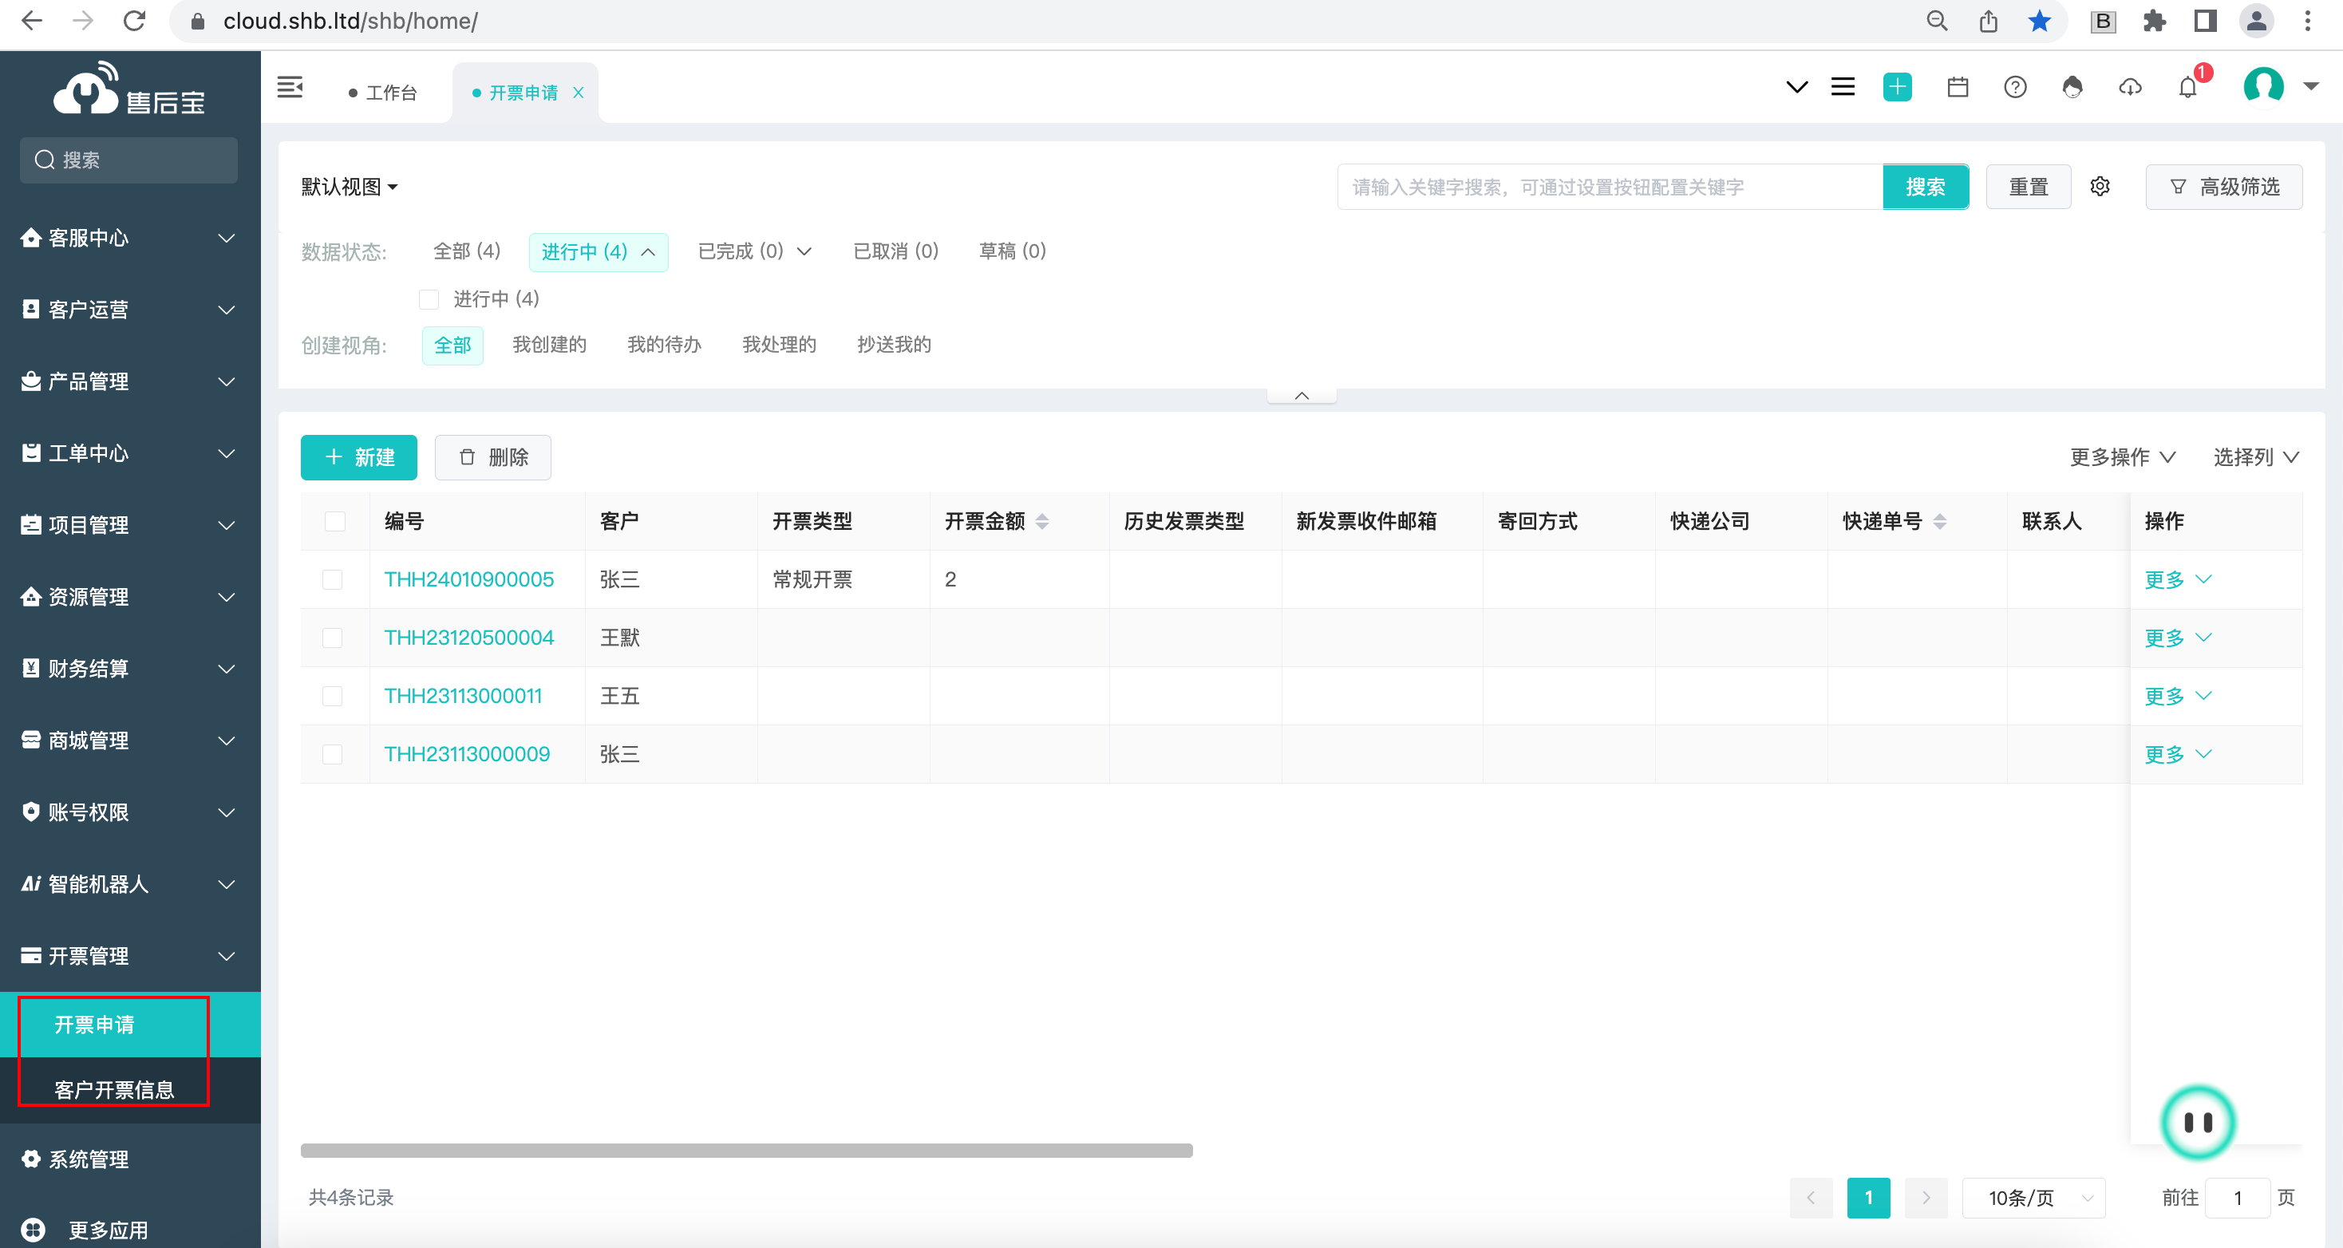Open the three-line list menu icon

tap(1843, 87)
